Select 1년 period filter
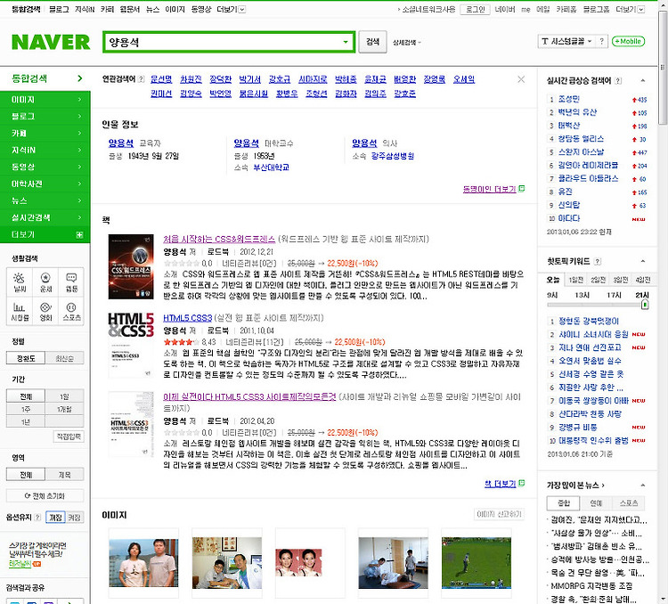This screenshot has width=668, height=604. (26, 422)
